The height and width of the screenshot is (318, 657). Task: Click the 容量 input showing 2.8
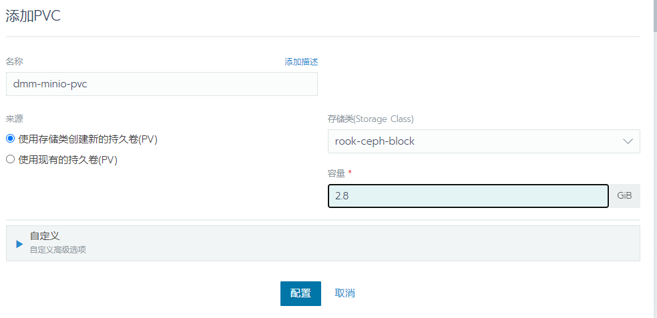pos(468,196)
